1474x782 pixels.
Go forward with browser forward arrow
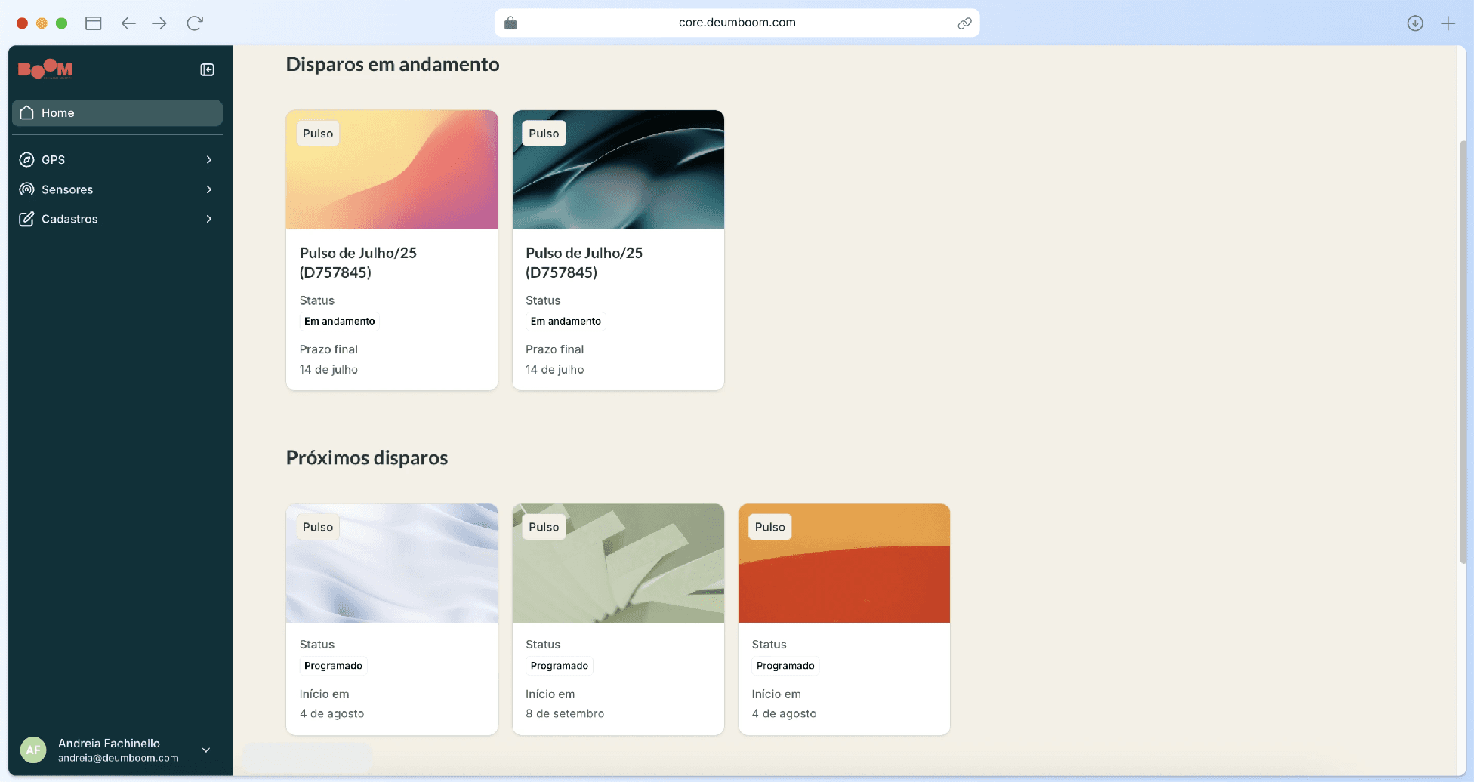[159, 23]
